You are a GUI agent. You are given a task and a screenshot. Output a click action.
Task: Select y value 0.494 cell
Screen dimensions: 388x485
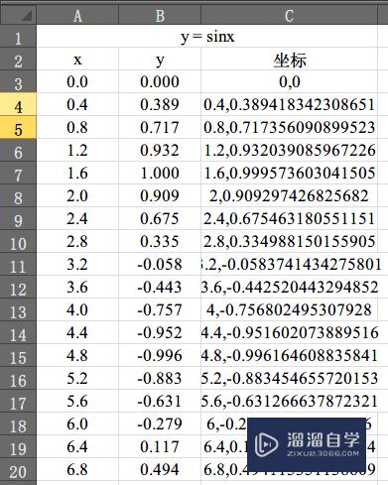click(x=160, y=469)
